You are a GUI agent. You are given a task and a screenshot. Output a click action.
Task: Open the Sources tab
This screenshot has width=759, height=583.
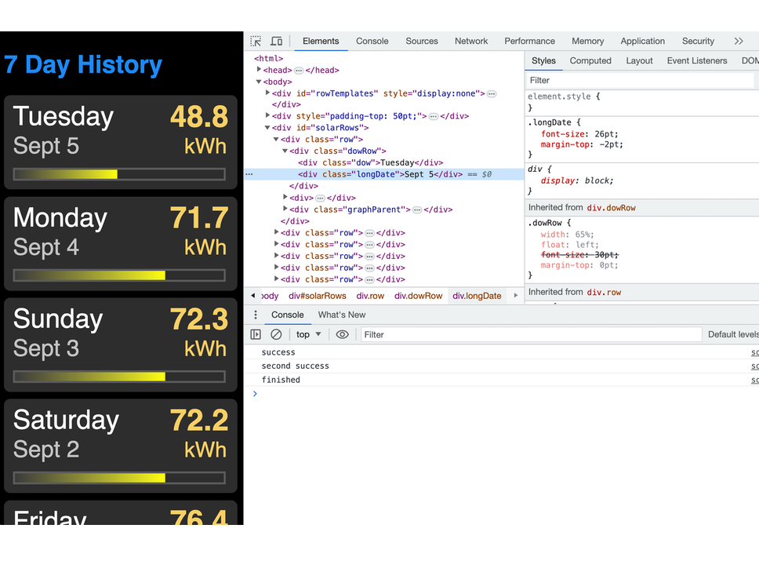pyautogui.click(x=422, y=41)
